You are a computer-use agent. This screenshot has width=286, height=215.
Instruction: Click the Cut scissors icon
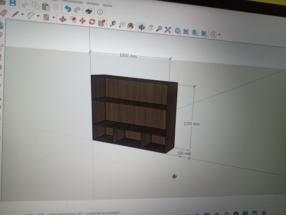coord(25,4)
